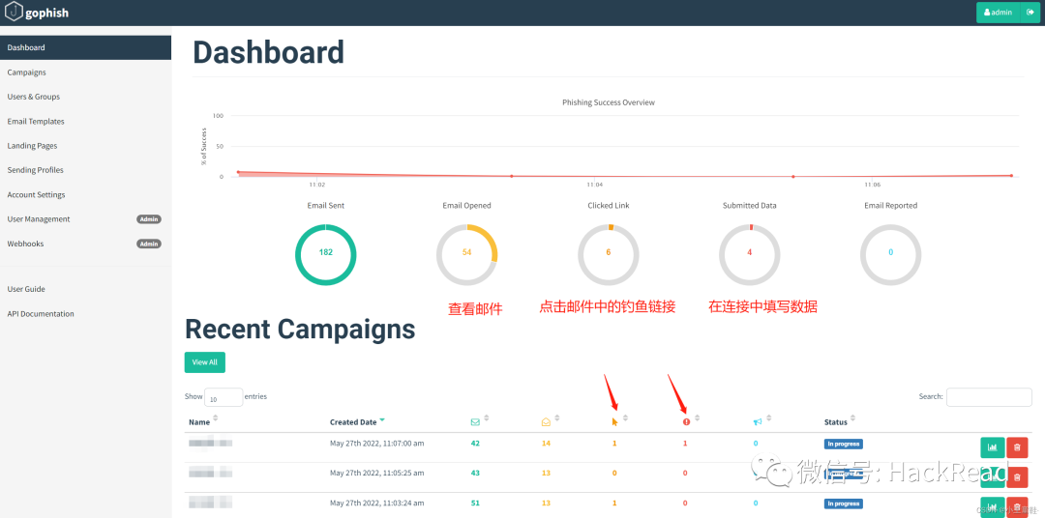Open the API Documentation link
Viewport: 1045px width, 518px height.
tap(41, 314)
